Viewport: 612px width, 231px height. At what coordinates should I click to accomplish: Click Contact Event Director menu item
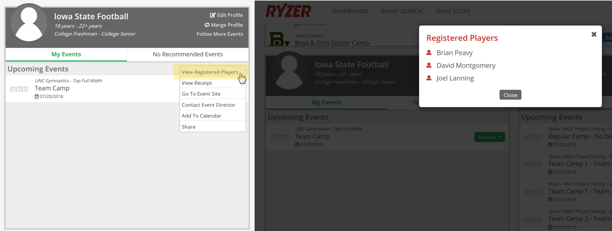click(x=208, y=105)
